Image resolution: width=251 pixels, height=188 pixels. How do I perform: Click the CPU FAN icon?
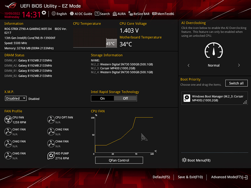coord(8,120)
